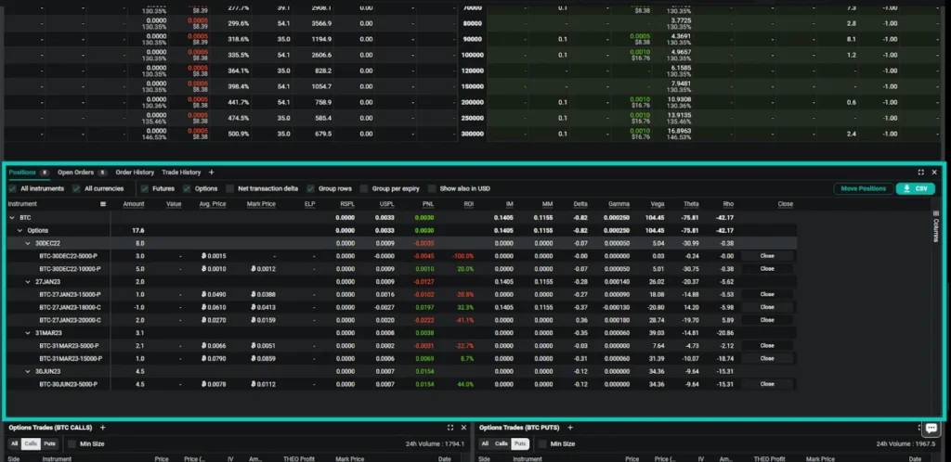Click the Move Positions button
The image size is (951, 462).
point(863,188)
